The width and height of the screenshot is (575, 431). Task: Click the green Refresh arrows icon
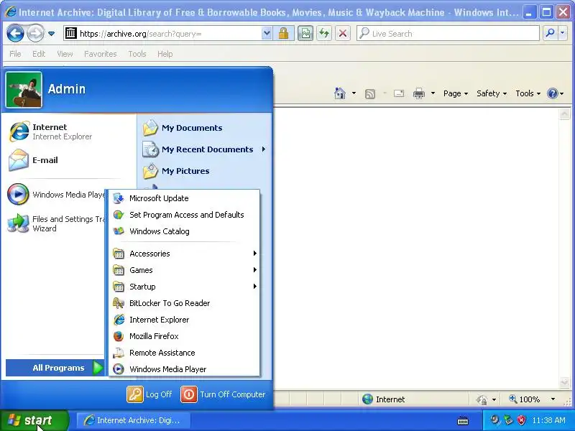324,34
